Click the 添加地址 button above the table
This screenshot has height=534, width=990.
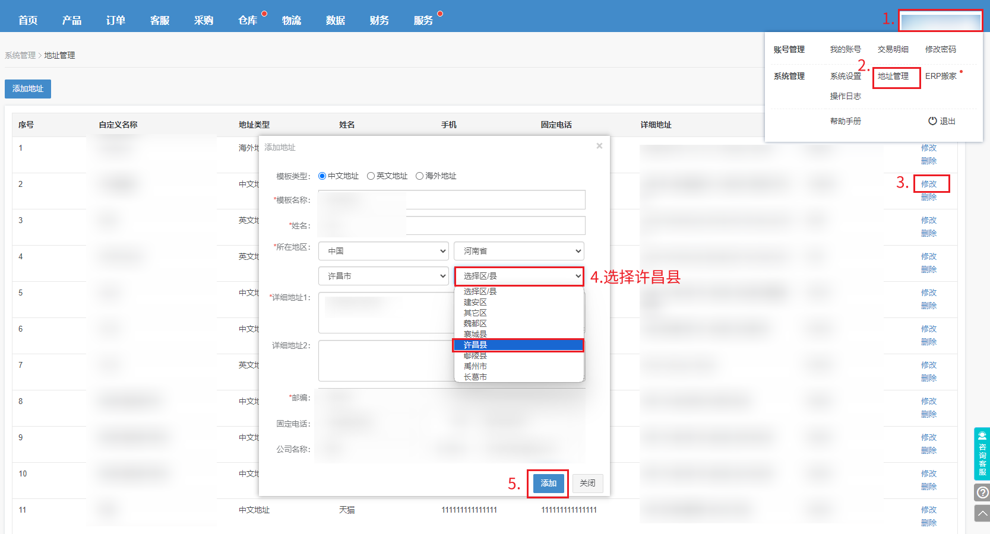[x=28, y=89]
